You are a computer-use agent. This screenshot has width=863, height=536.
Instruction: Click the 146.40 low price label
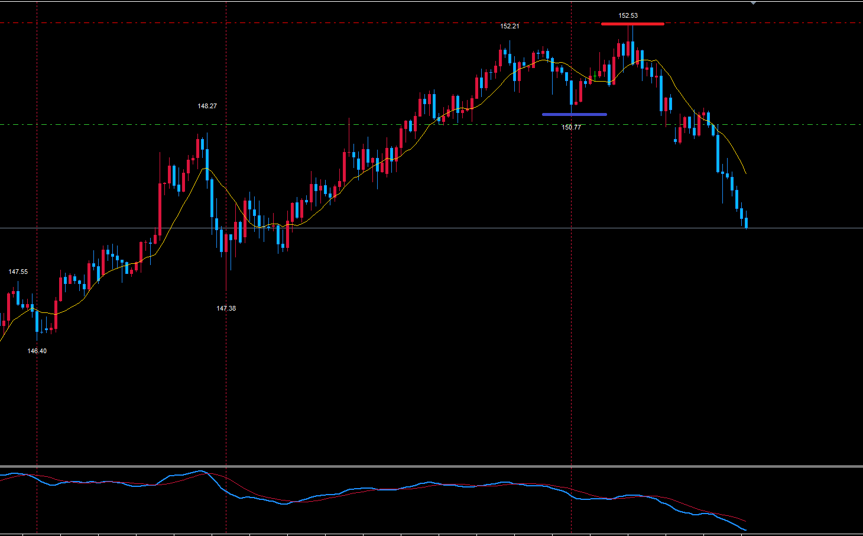point(37,351)
